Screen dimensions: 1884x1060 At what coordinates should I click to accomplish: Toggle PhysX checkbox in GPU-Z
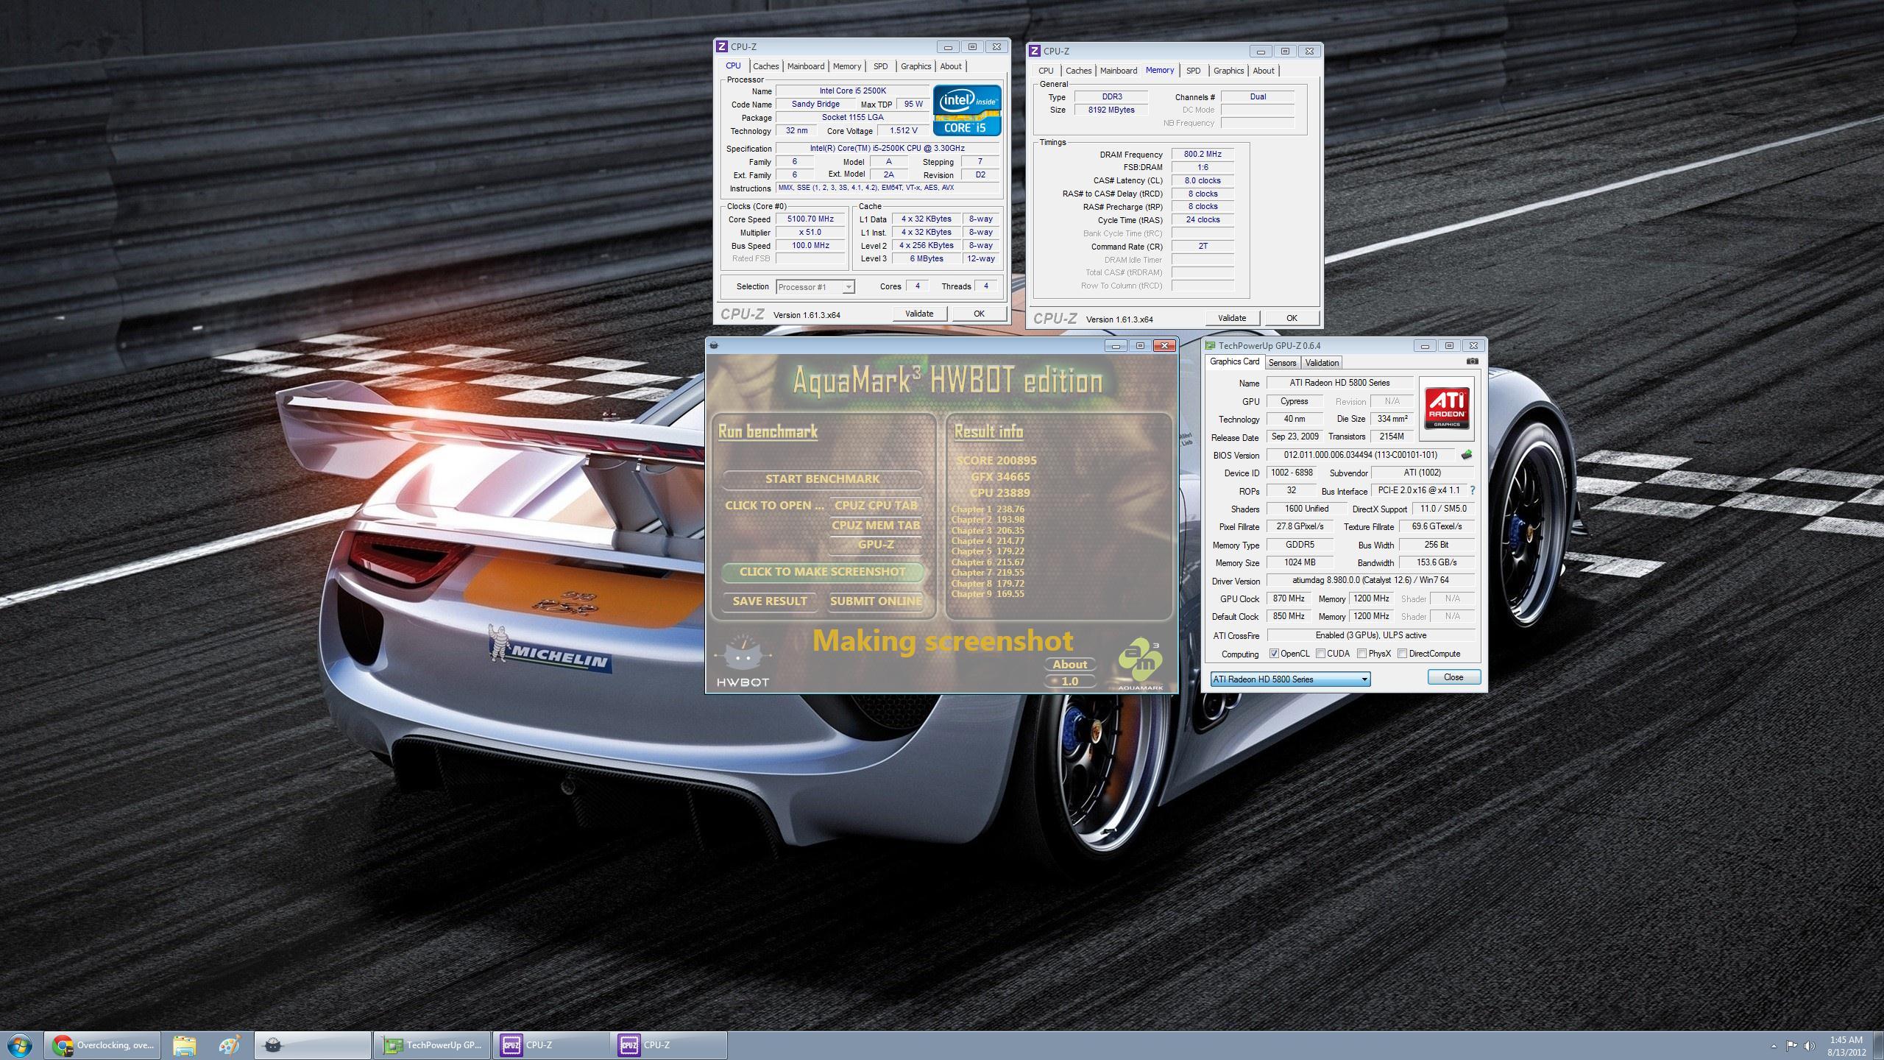pyautogui.click(x=1361, y=654)
